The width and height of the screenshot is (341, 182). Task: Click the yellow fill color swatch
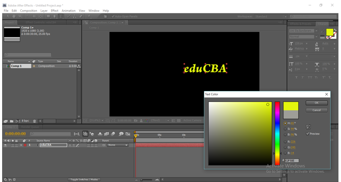(330, 32)
